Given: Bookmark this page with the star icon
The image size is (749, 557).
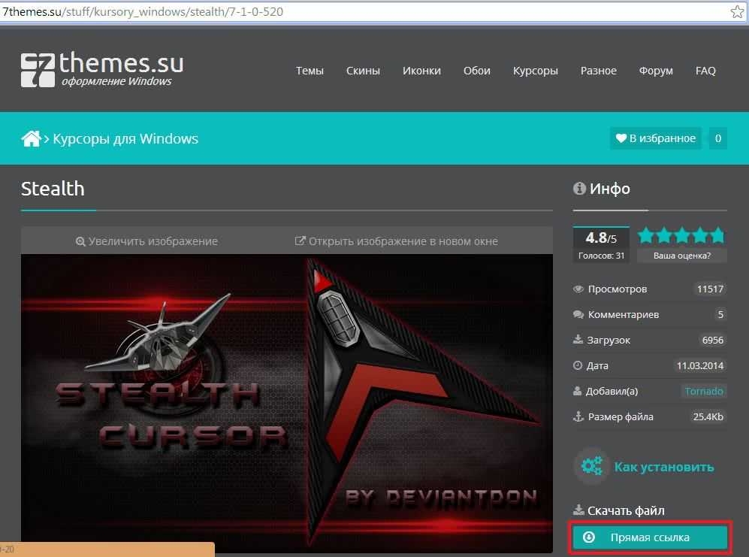Looking at the screenshot, I should pos(737,12).
